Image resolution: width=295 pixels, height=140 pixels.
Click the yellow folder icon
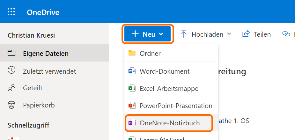132,53
